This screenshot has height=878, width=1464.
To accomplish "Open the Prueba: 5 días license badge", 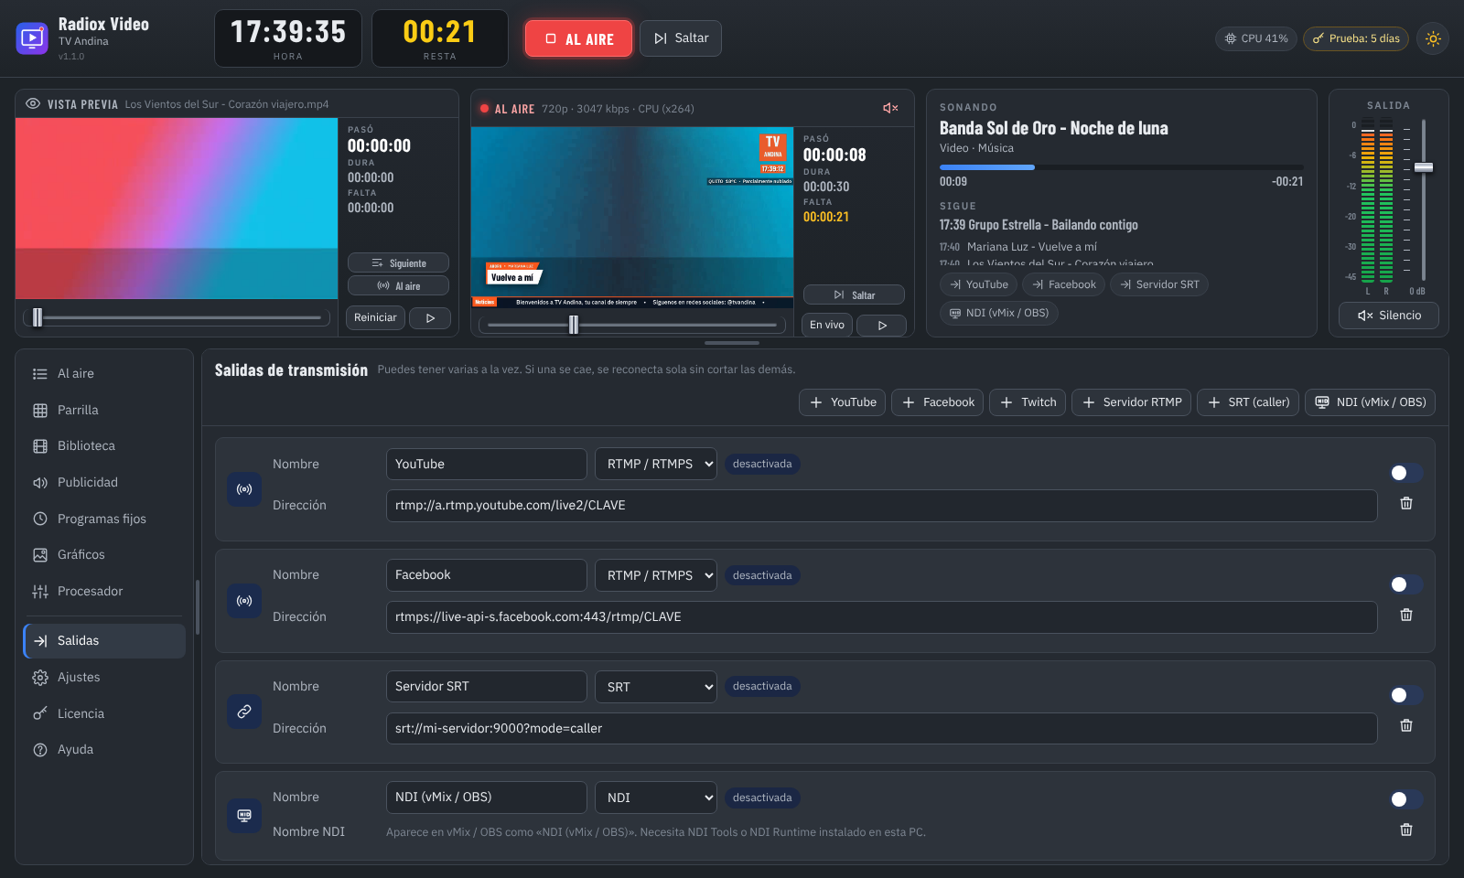I will pos(1356,38).
